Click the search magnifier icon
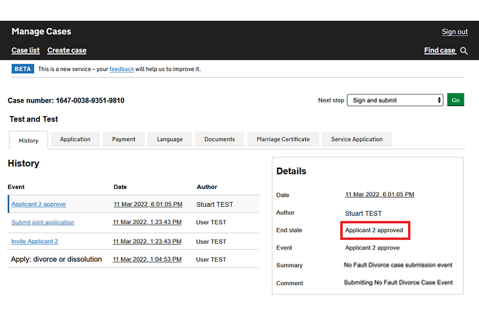479x319 pixels. click(464, 51)
